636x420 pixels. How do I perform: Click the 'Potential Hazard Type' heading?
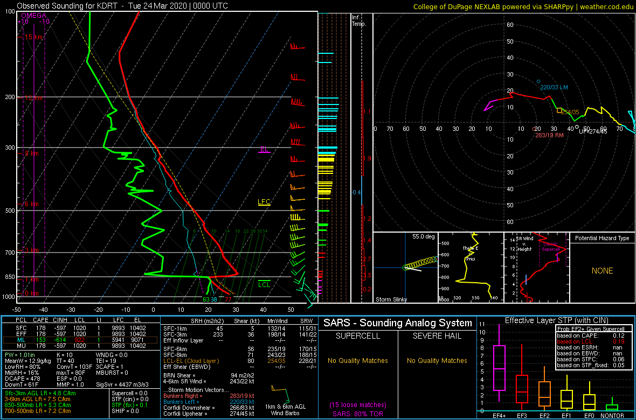pos(602,239)
